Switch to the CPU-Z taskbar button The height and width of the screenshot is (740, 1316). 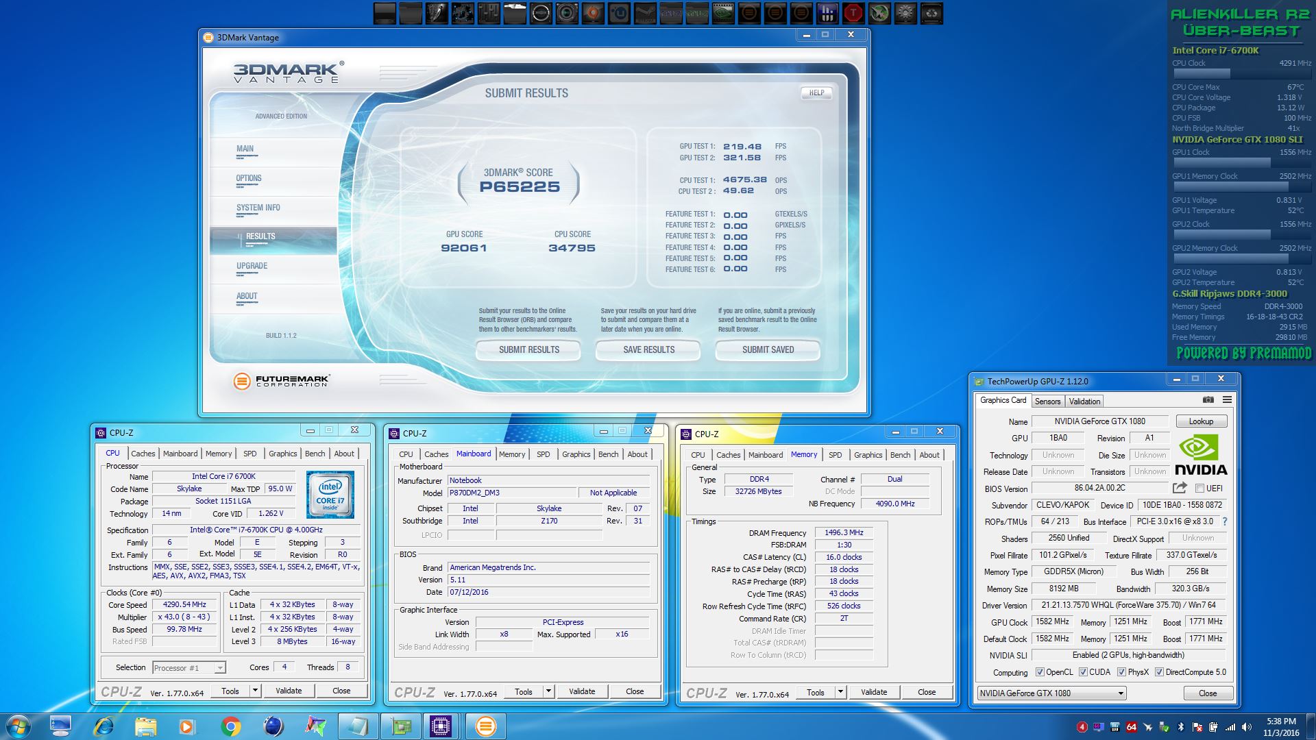[441, 726]
